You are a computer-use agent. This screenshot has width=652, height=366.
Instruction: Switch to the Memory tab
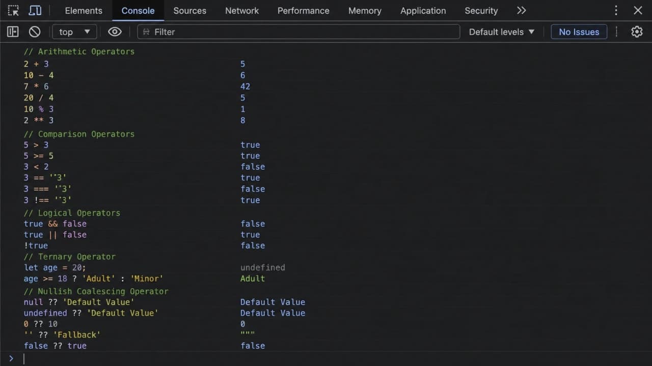(x=365, y=11)
